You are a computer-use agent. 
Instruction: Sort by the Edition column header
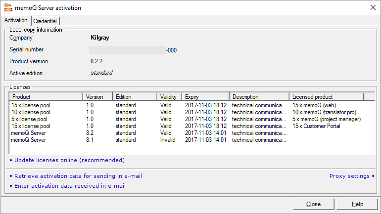(x=135, y=97)
